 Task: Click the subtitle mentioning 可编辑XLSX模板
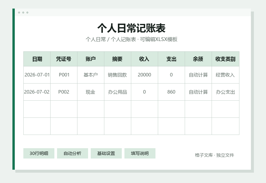(132, 39)
